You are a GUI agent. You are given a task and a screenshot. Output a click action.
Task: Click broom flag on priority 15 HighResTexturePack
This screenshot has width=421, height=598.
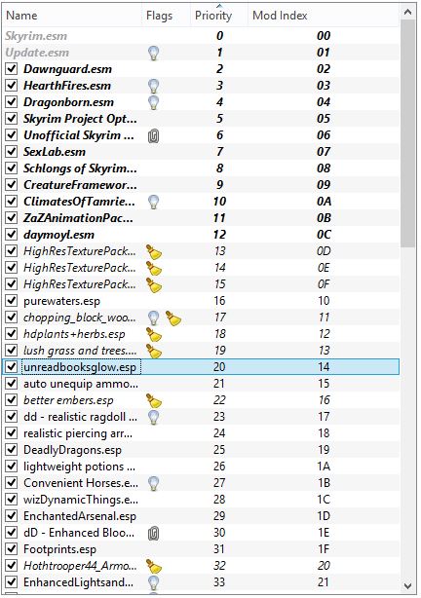pyautogui.click(x=154, y=284)
